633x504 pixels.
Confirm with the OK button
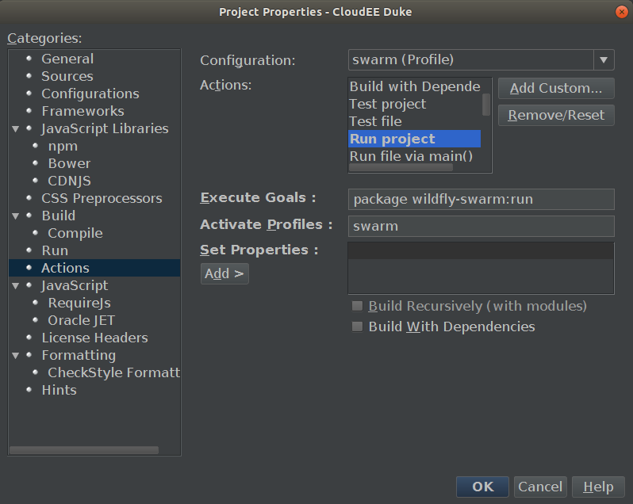[482, 487]
